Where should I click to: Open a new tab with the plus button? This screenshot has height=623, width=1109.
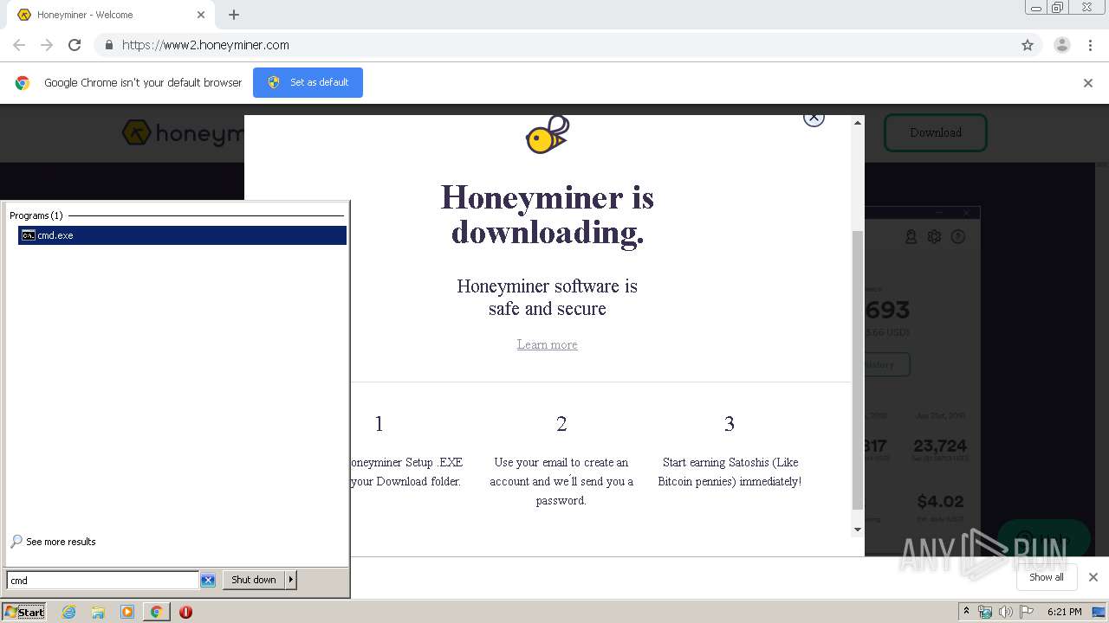tap(234, 15)
